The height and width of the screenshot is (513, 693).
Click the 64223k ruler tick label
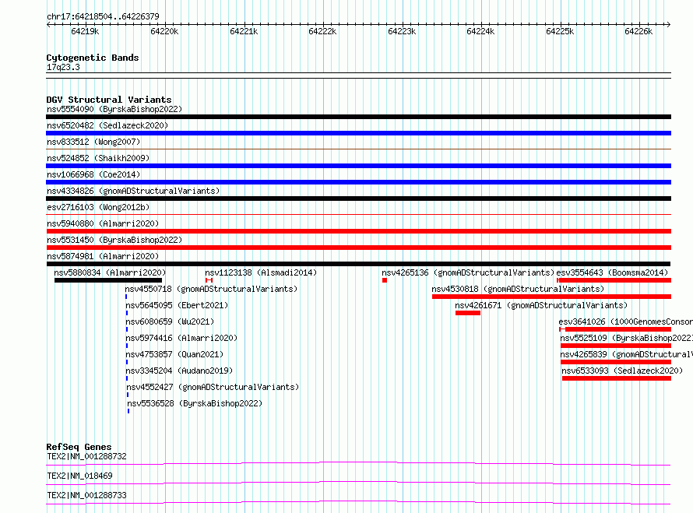(x=402, y=31)
